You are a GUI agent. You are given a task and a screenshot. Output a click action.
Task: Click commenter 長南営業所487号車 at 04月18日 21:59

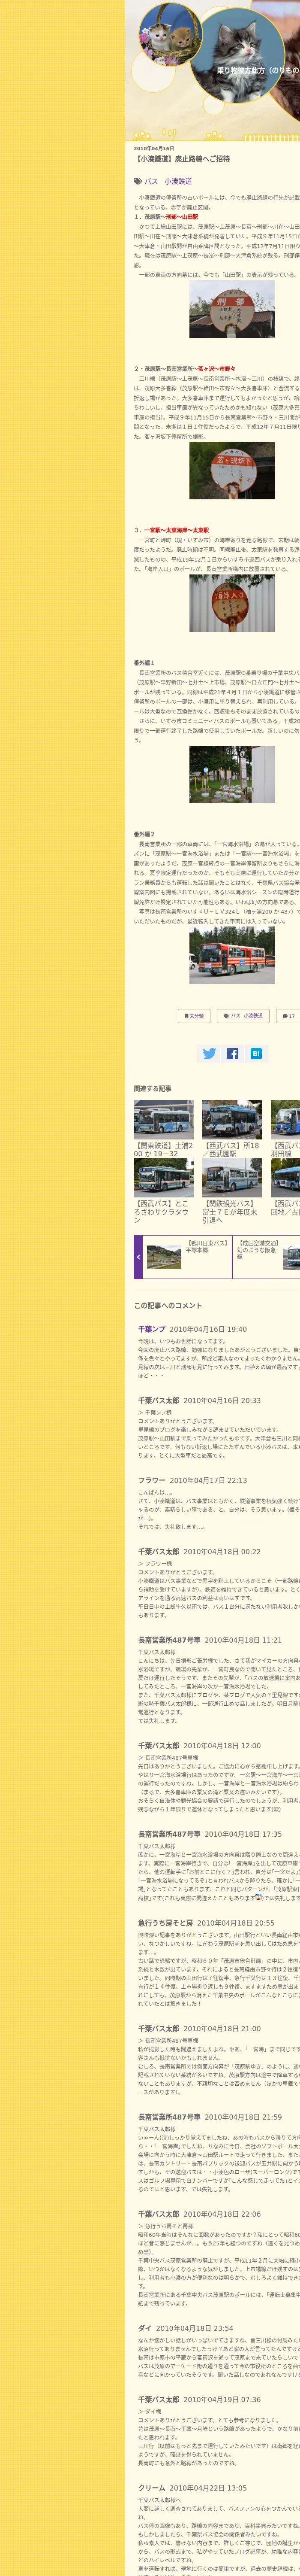coord(169,2117)
